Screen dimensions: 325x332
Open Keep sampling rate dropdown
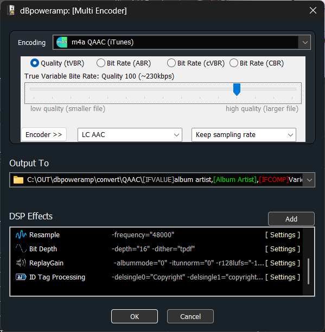point(244,135)
